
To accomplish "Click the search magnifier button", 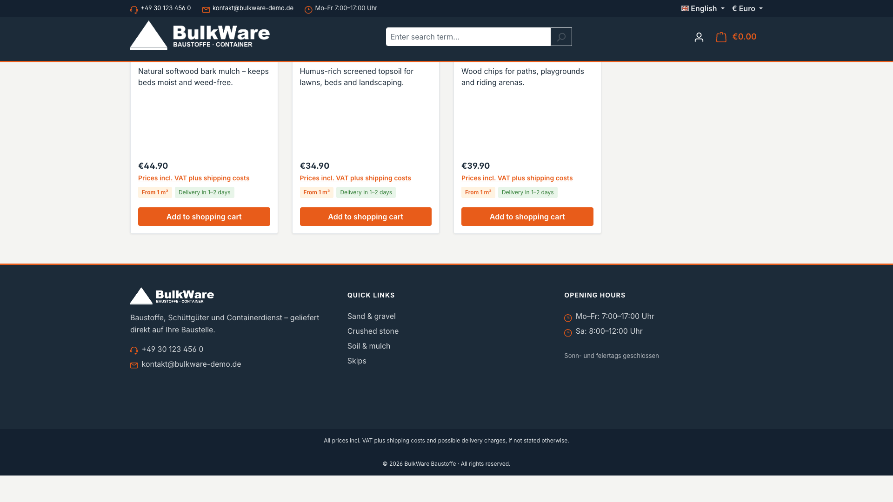I will tap(561, 37).
